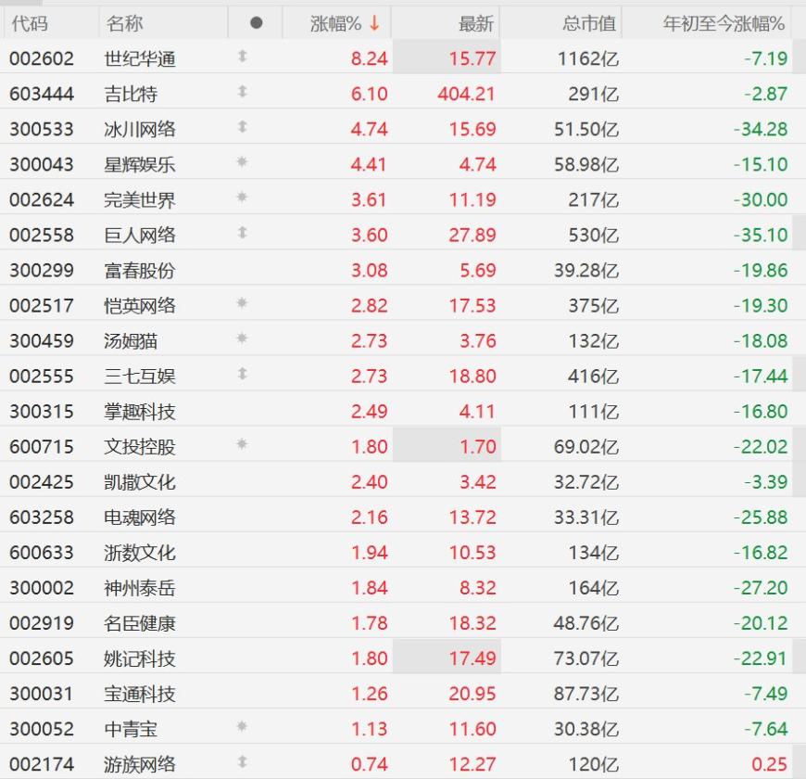Viewport: 806px width, 779px height.
Task: Click the highlighted latest price 17.49
Action: [472, 658]
